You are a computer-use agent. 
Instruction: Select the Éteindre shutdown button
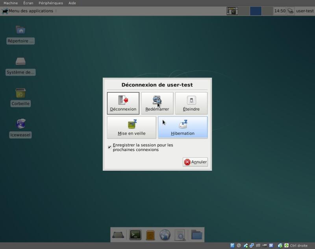tap(191, 103)
